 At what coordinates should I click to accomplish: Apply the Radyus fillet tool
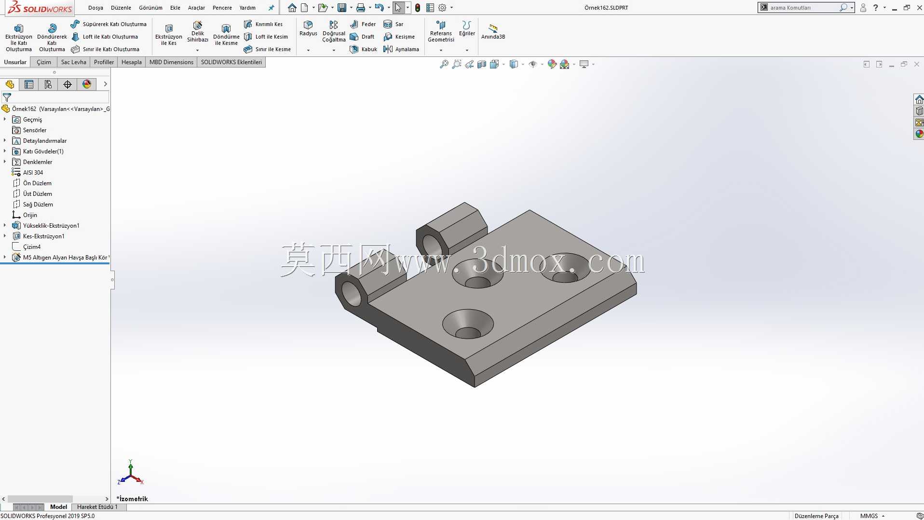(x=308, y=28)
